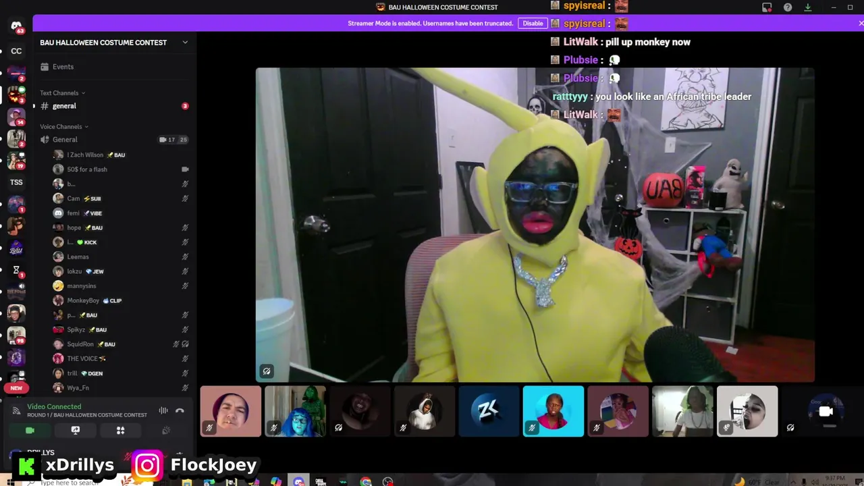Click the Video Connected status text

coord(54,406)
